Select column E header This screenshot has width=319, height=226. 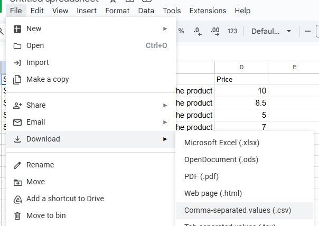click(x=294, y=67)
